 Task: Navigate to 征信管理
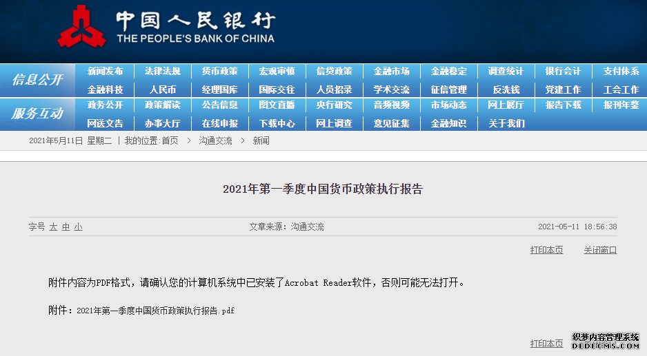(x=449, y=90)
